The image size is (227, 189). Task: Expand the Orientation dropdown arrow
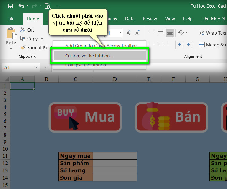tap(186, 33)
